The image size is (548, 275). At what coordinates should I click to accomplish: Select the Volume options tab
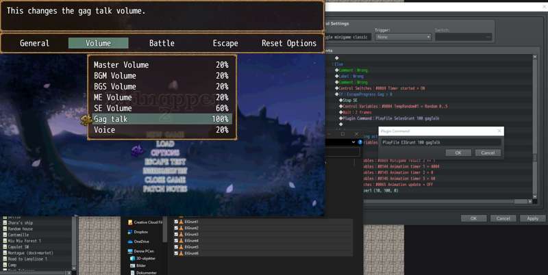pyautogui.click(x=98, y=43)
